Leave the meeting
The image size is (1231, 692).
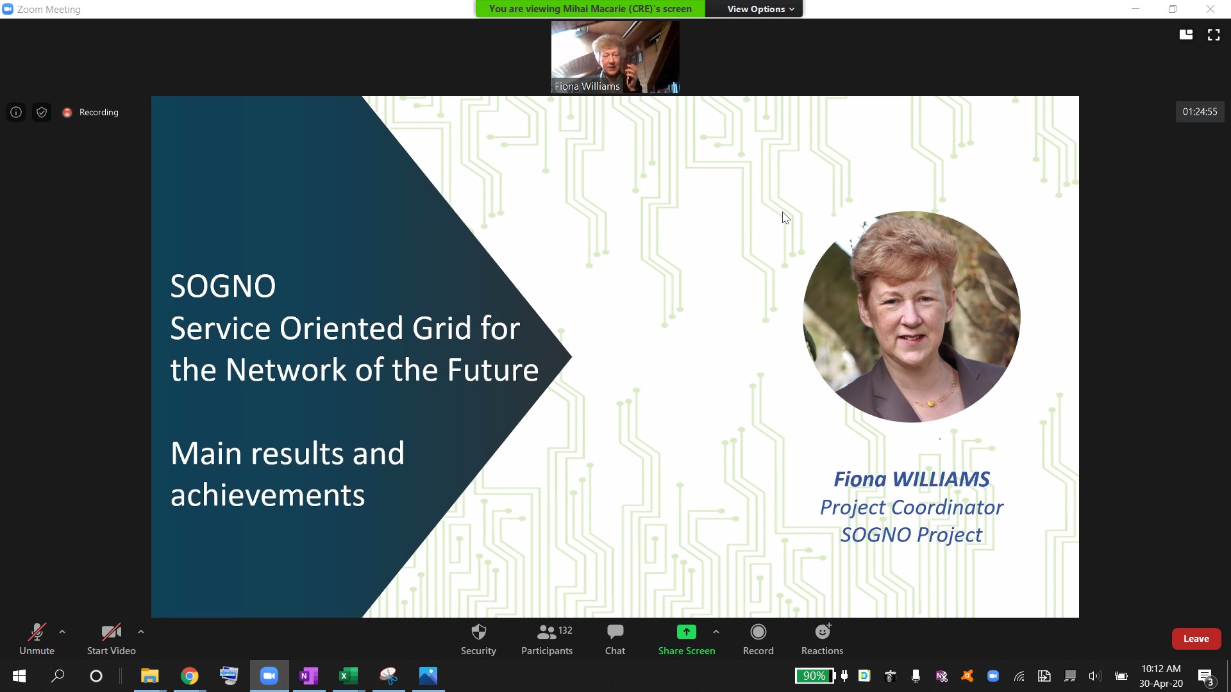point(1196,639)
